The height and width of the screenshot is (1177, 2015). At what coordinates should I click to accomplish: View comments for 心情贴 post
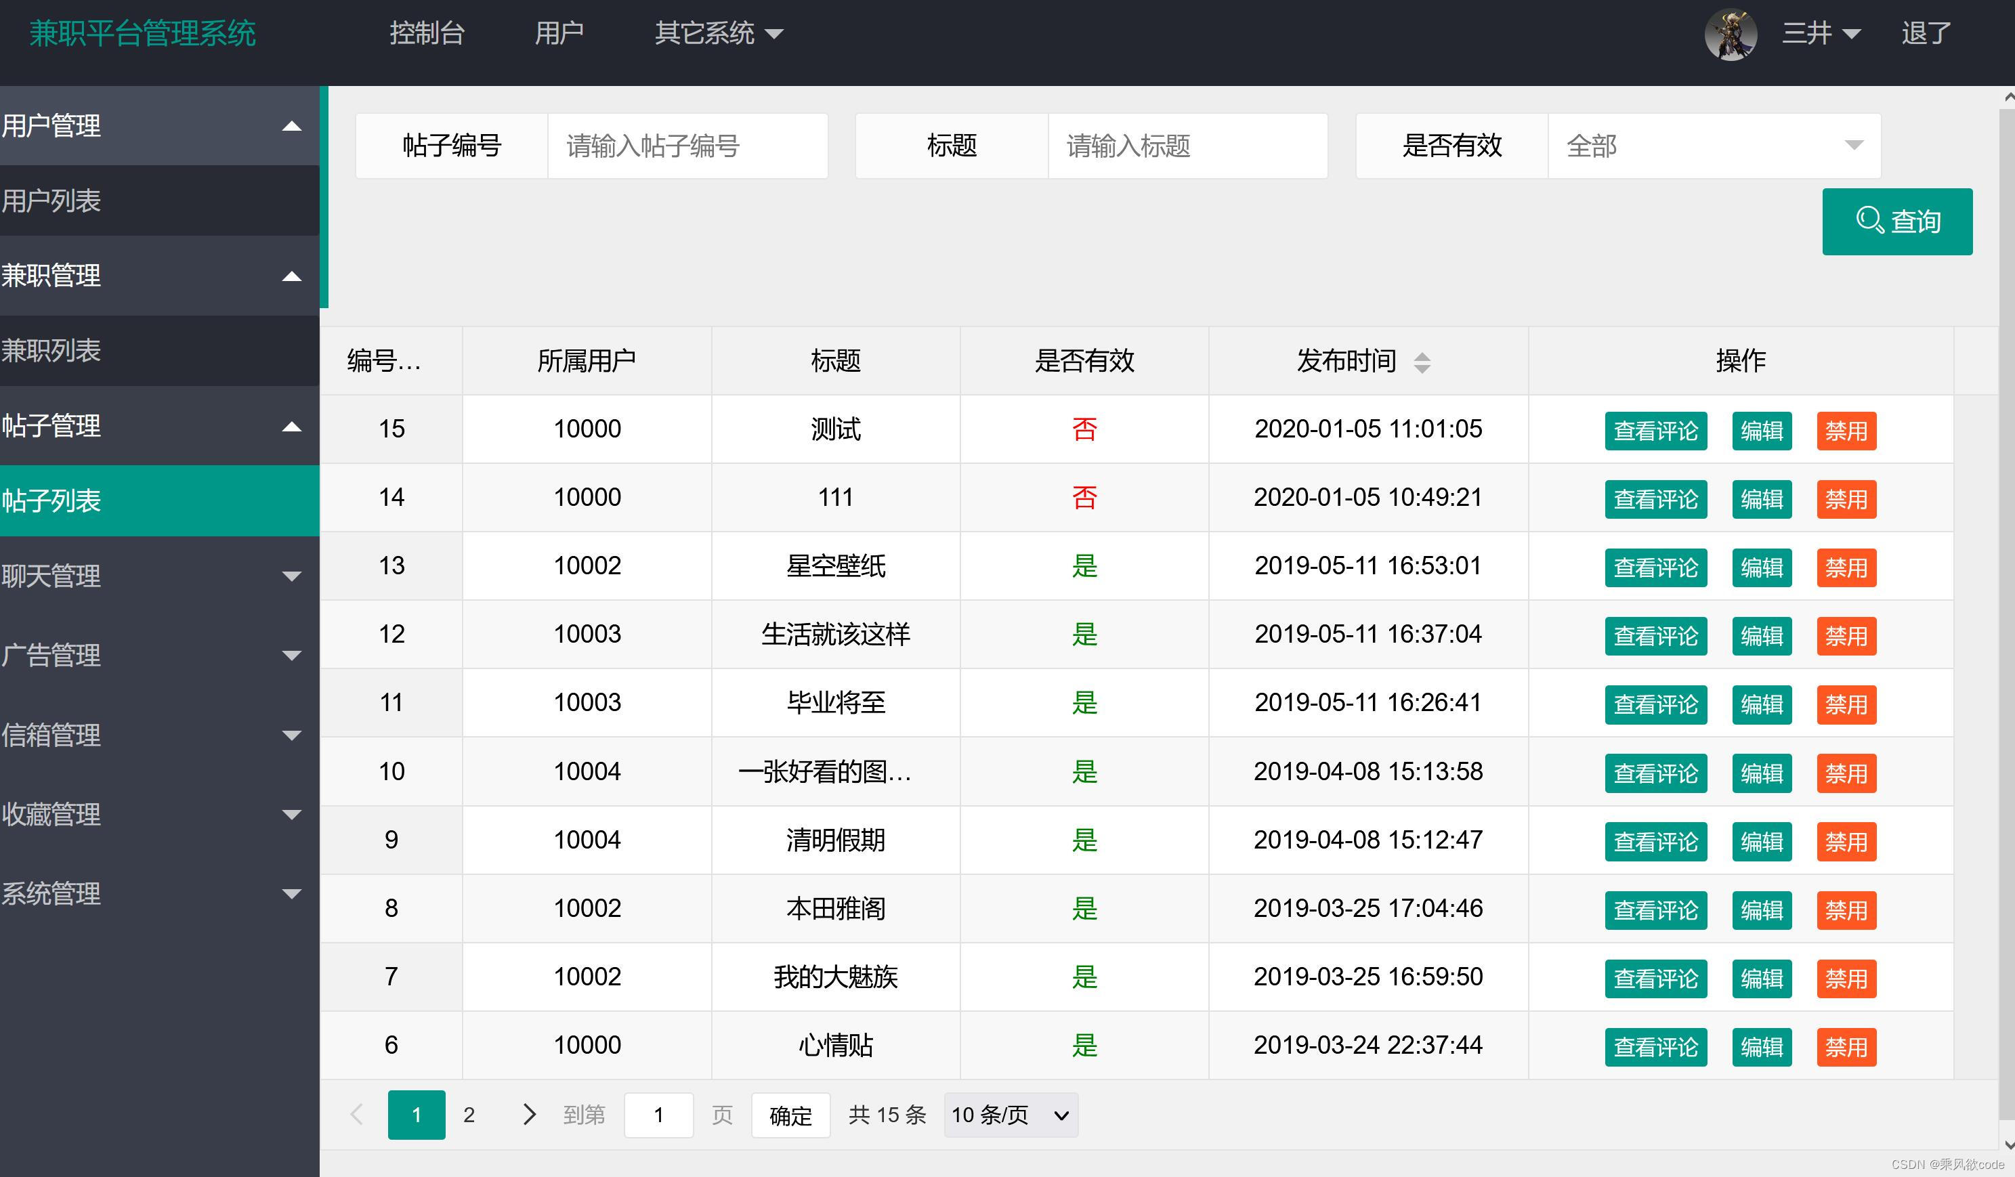1655,1047
